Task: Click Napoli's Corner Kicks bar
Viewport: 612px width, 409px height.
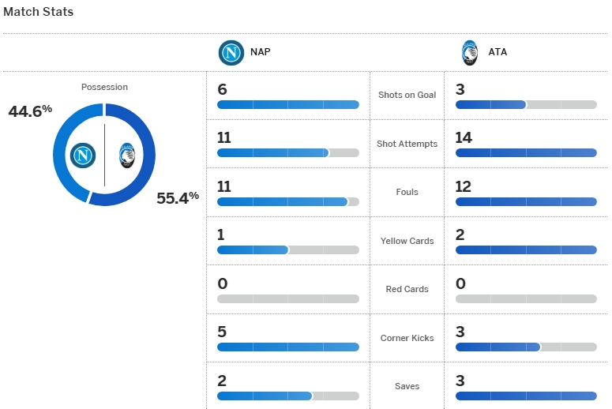Action: (287, 347)
